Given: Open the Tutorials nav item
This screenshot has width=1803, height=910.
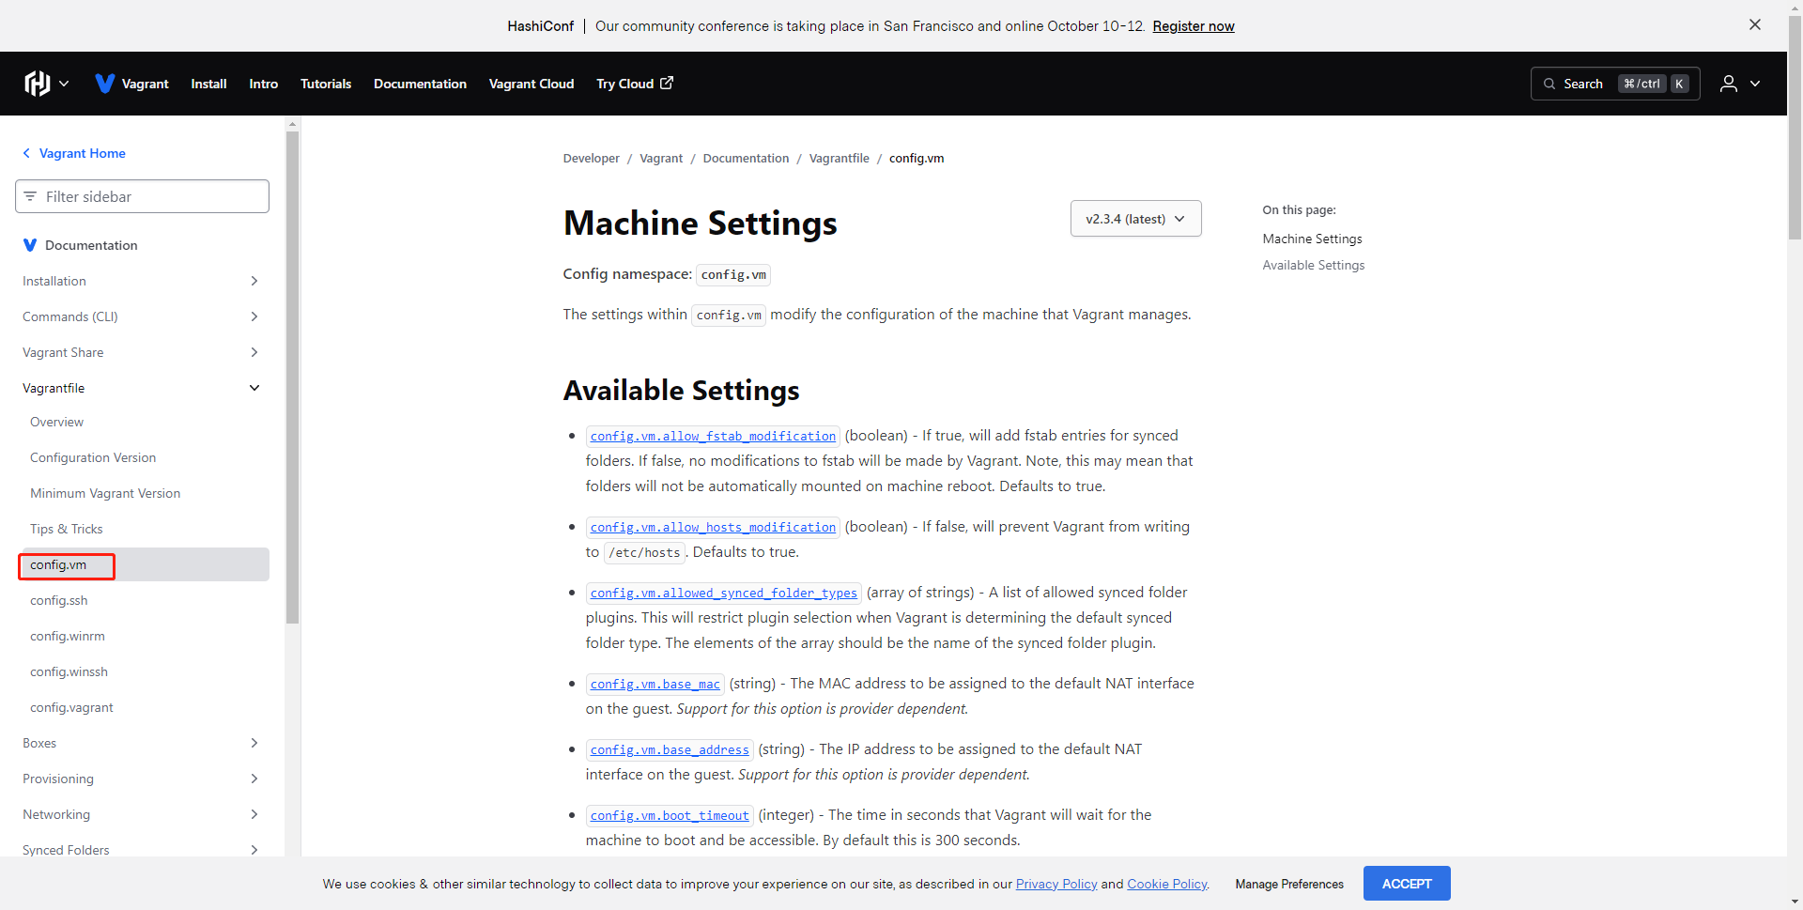Looking at the screenshot, I should point(326,84).
